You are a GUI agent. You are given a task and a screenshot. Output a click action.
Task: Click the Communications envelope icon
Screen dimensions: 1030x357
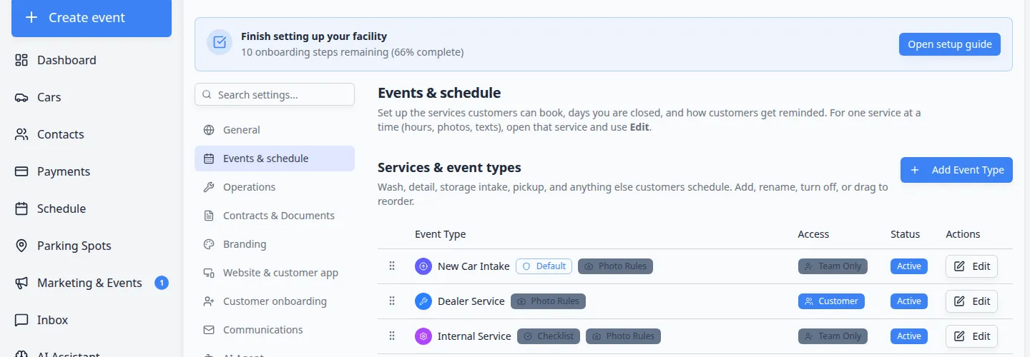click(209, 330)
